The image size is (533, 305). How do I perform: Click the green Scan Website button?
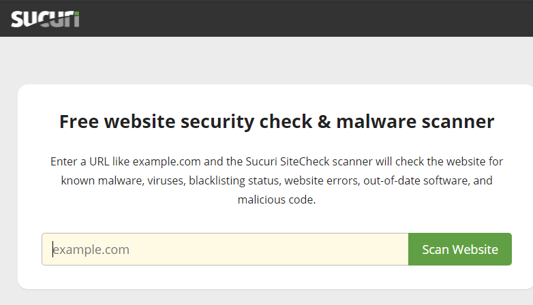460,249
